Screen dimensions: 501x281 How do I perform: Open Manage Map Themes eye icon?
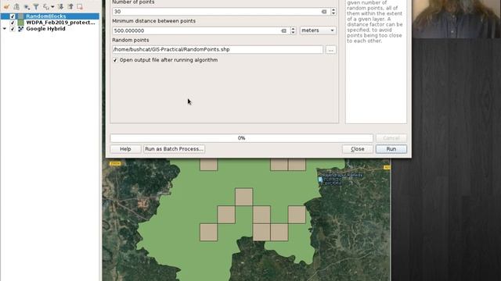27,6
